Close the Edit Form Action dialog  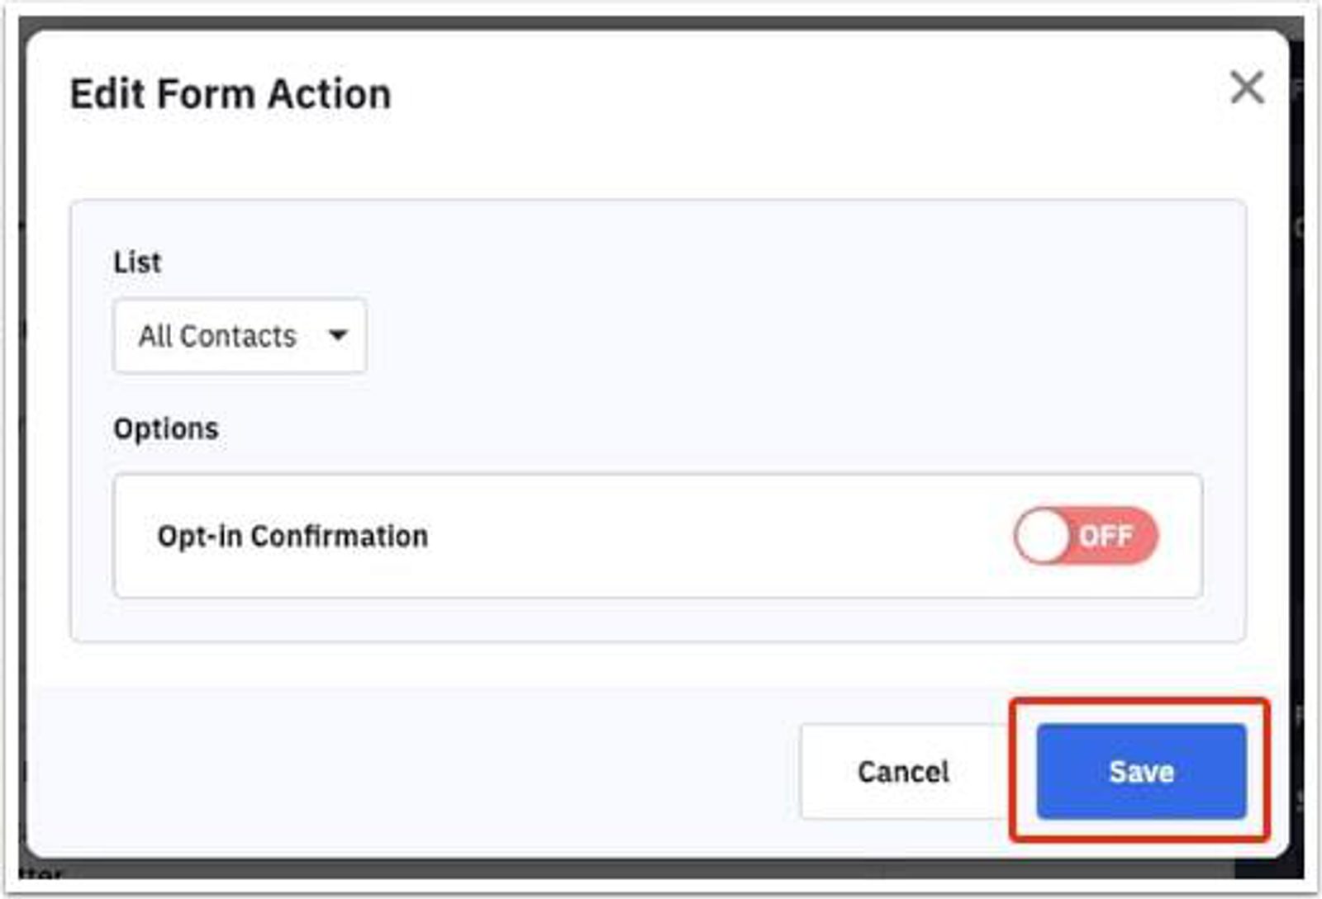[x=1246, y=88]
